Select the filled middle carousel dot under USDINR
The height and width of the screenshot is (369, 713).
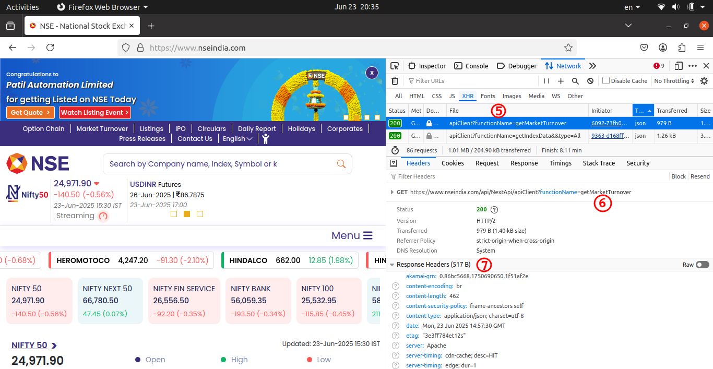point(187,214)
